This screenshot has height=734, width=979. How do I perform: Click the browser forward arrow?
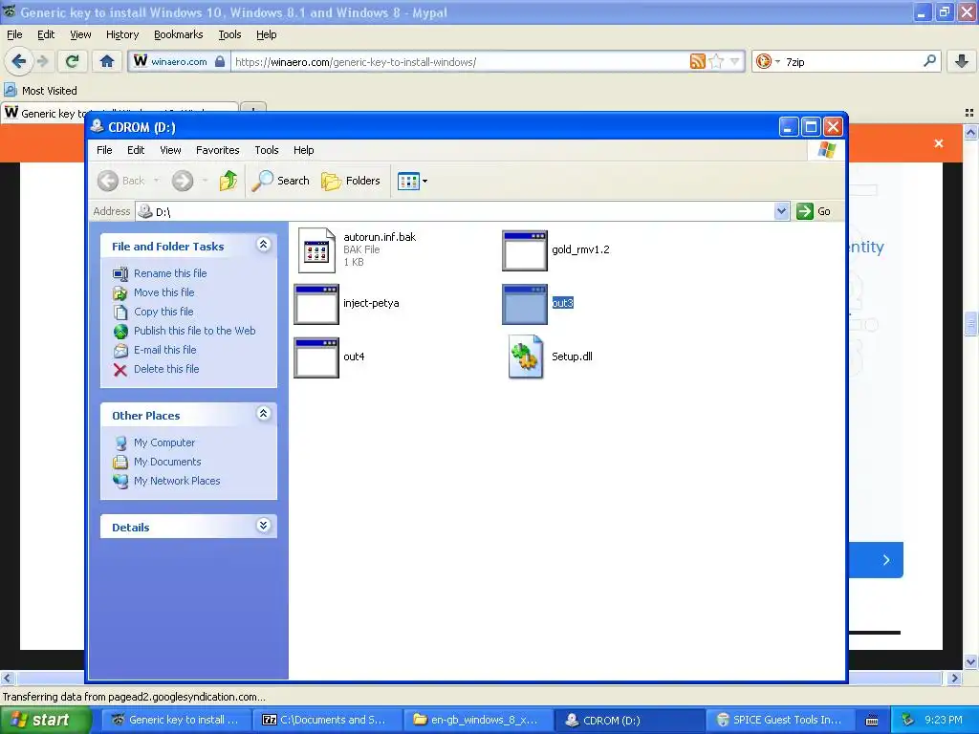pyautogui.click(x=42, y=61)
